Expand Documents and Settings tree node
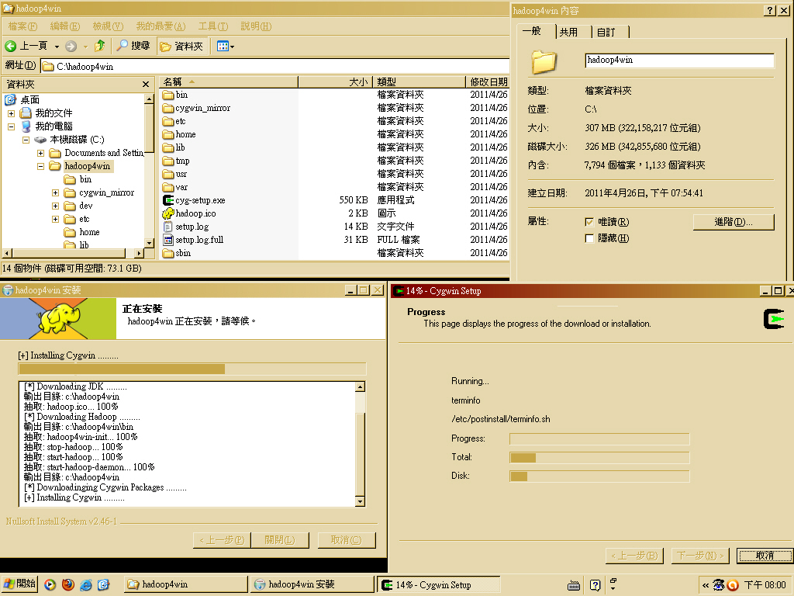The image size is (794, 596). tap(40, 153)
